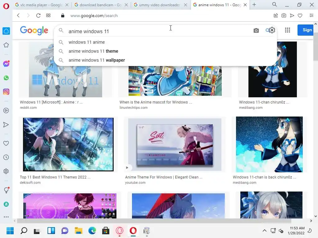The height and width of the screenshot is (238, 318).
Task: Click the address bar URL
Action: click(x=94, y=15)
